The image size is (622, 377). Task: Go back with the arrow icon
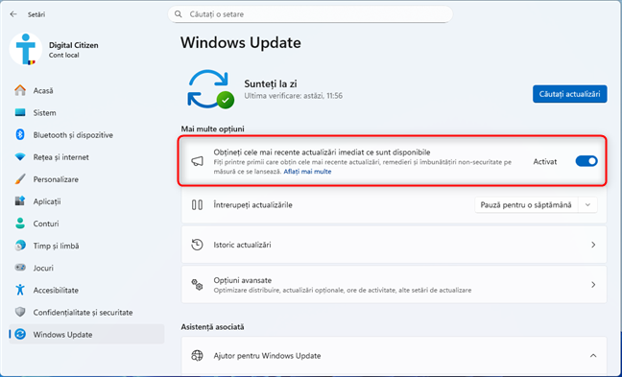coord(13,14)
